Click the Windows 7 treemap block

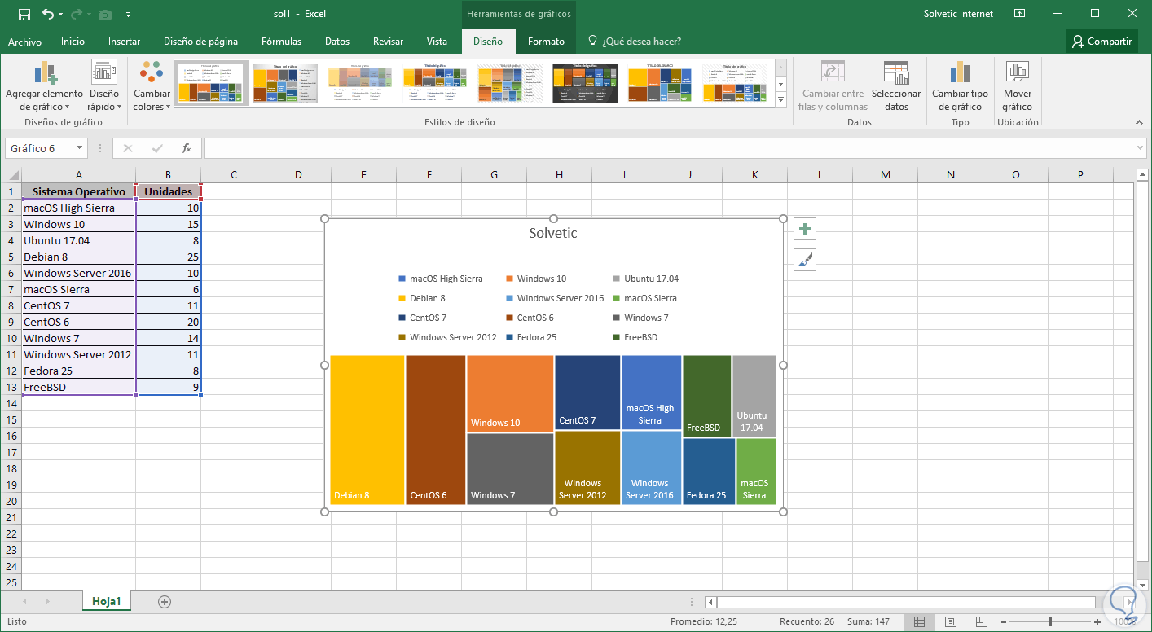(510, 469)
